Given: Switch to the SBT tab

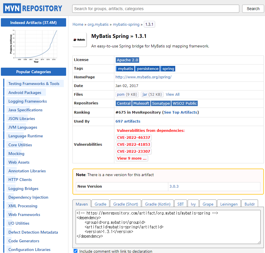Looking at the screenshot, I should (180, 204).
